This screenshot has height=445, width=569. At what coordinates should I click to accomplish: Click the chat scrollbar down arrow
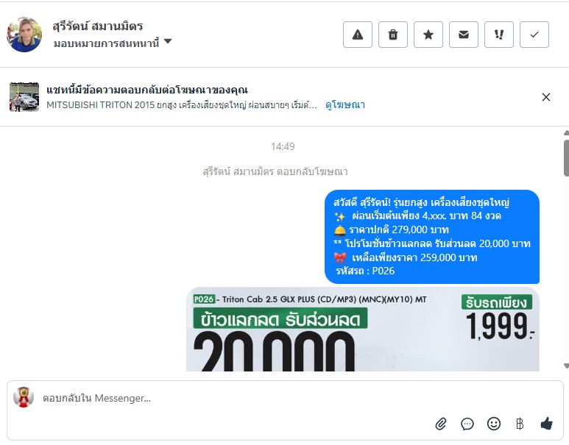(566, 366)
